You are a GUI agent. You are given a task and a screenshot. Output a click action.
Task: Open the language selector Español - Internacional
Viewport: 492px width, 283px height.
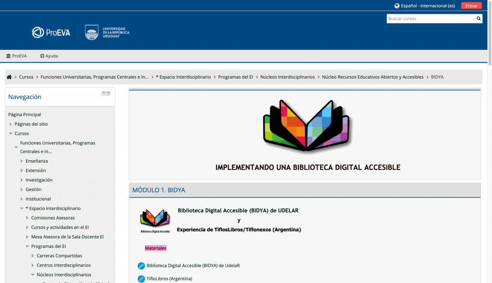[x=425, y=6]
